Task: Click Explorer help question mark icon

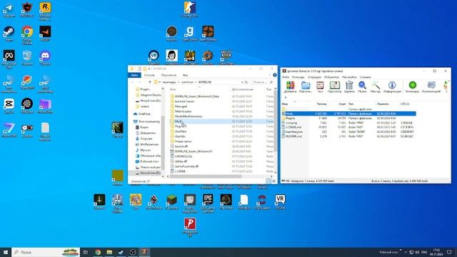Action: pyautogui.click(x=274, y=75)
